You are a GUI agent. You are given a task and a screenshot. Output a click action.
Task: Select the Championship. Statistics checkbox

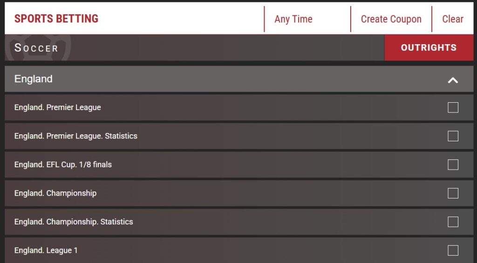click(453, 222)
